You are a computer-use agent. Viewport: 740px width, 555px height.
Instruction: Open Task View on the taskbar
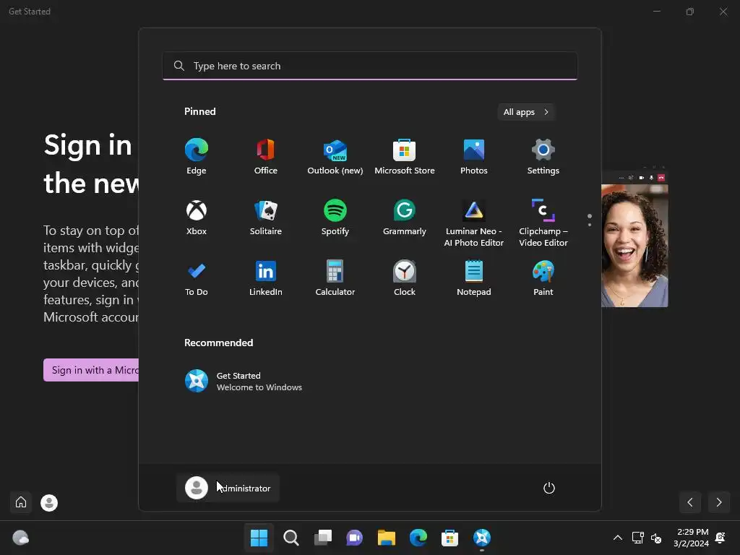tap(323, 538)
